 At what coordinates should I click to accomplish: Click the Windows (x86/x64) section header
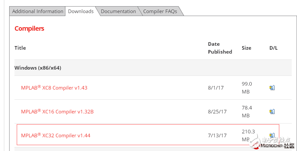click(x=38, y=68)
